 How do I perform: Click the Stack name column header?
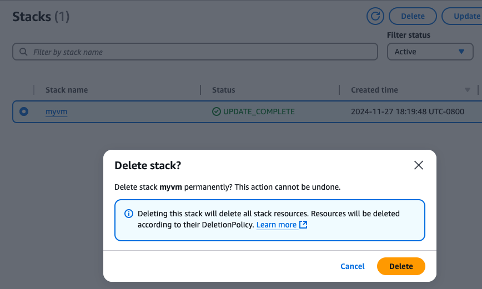pos(67,90)
